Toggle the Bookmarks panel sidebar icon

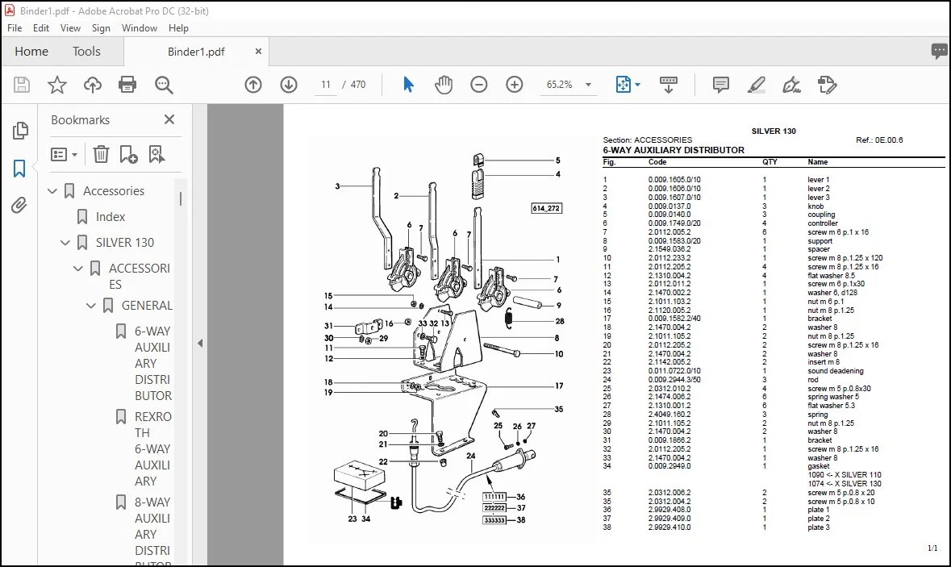(19, 169)
